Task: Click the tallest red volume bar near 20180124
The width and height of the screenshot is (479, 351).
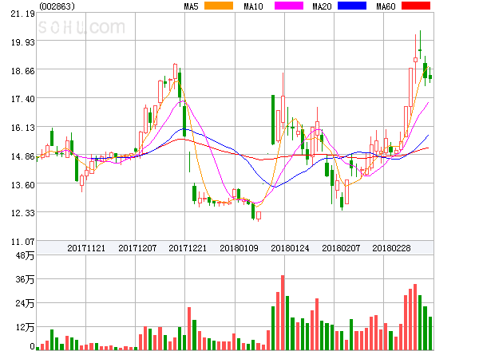Action: (x=283, y=313)
